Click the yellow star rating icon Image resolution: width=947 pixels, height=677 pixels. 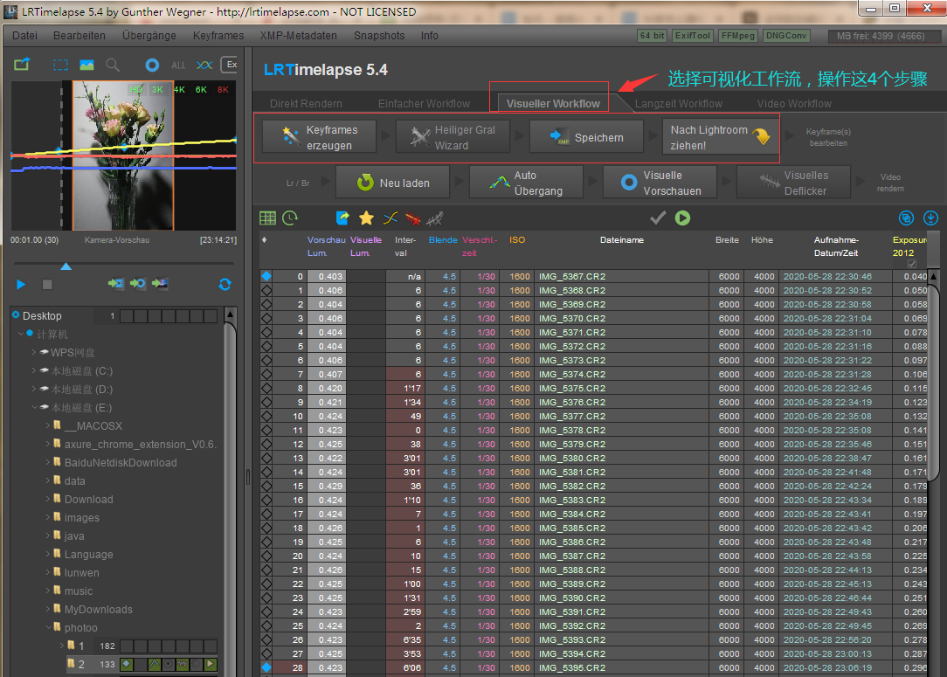366,218
